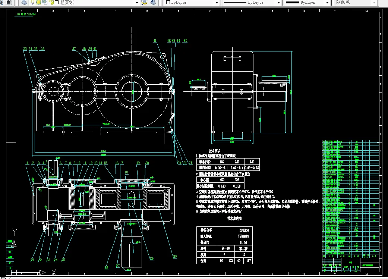This screenshot has height=279, width=388.
Task: Toggle layer freeze sun icon
Action: [39, 3]
